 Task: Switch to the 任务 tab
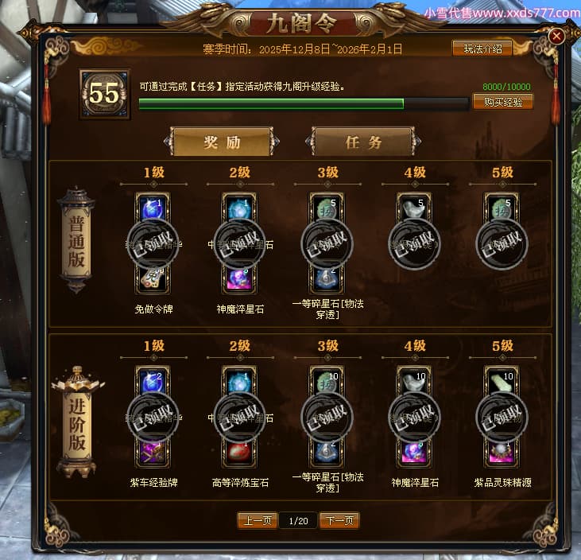363,142
